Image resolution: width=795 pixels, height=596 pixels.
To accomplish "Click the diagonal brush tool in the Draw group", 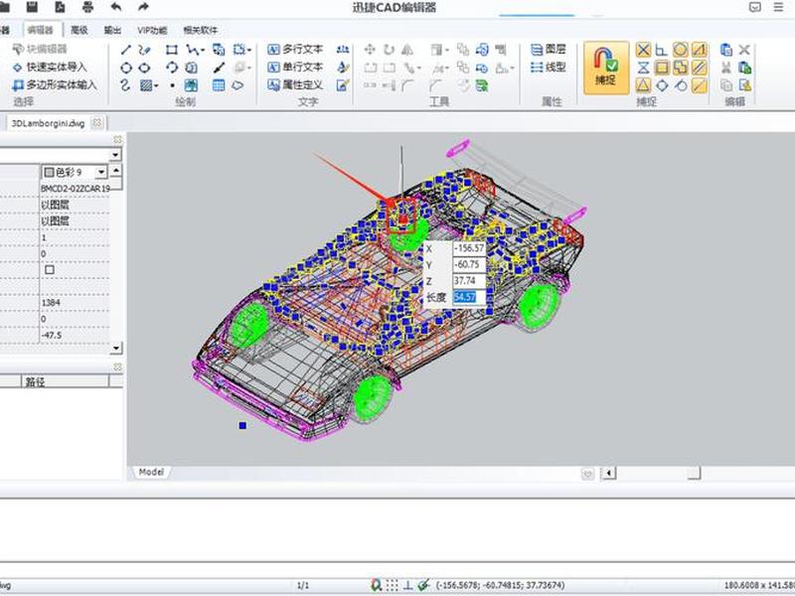I will [x=219, y=68].
